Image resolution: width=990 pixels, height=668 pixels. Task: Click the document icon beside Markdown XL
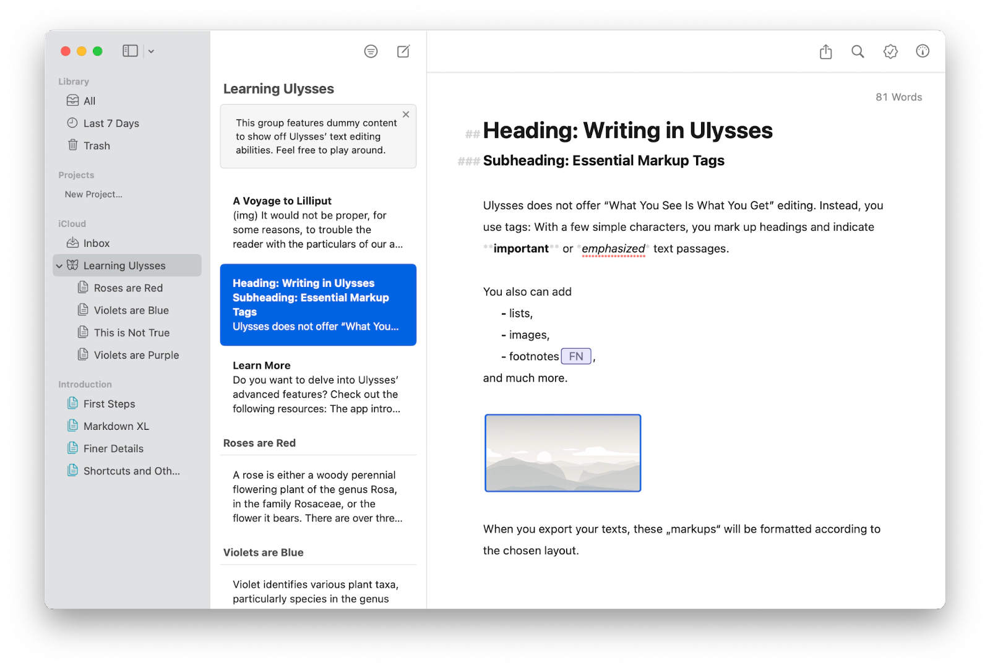click(73, 425)
